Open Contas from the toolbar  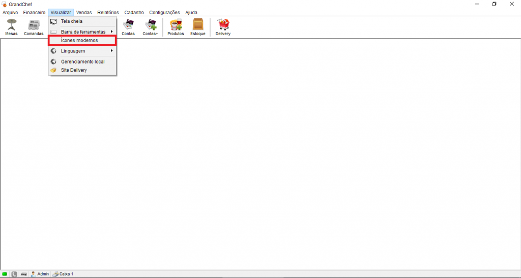pyautogui.click(x=128, y=27)
